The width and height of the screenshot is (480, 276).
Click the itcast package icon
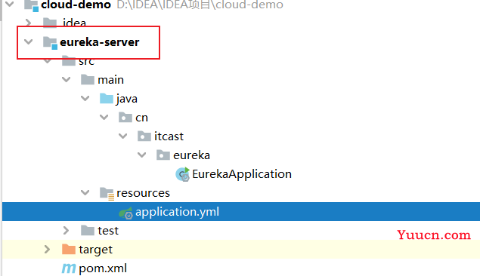pos(144,136)
